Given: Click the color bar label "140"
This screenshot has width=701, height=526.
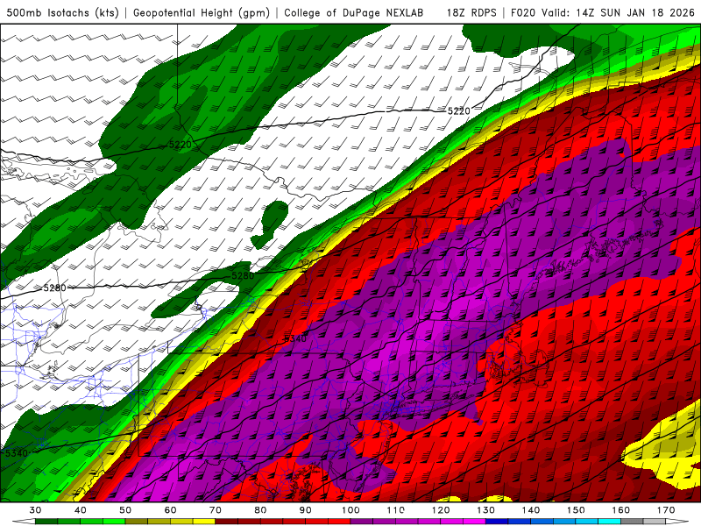Looking at the screenshot, I should tap(531, 510).
